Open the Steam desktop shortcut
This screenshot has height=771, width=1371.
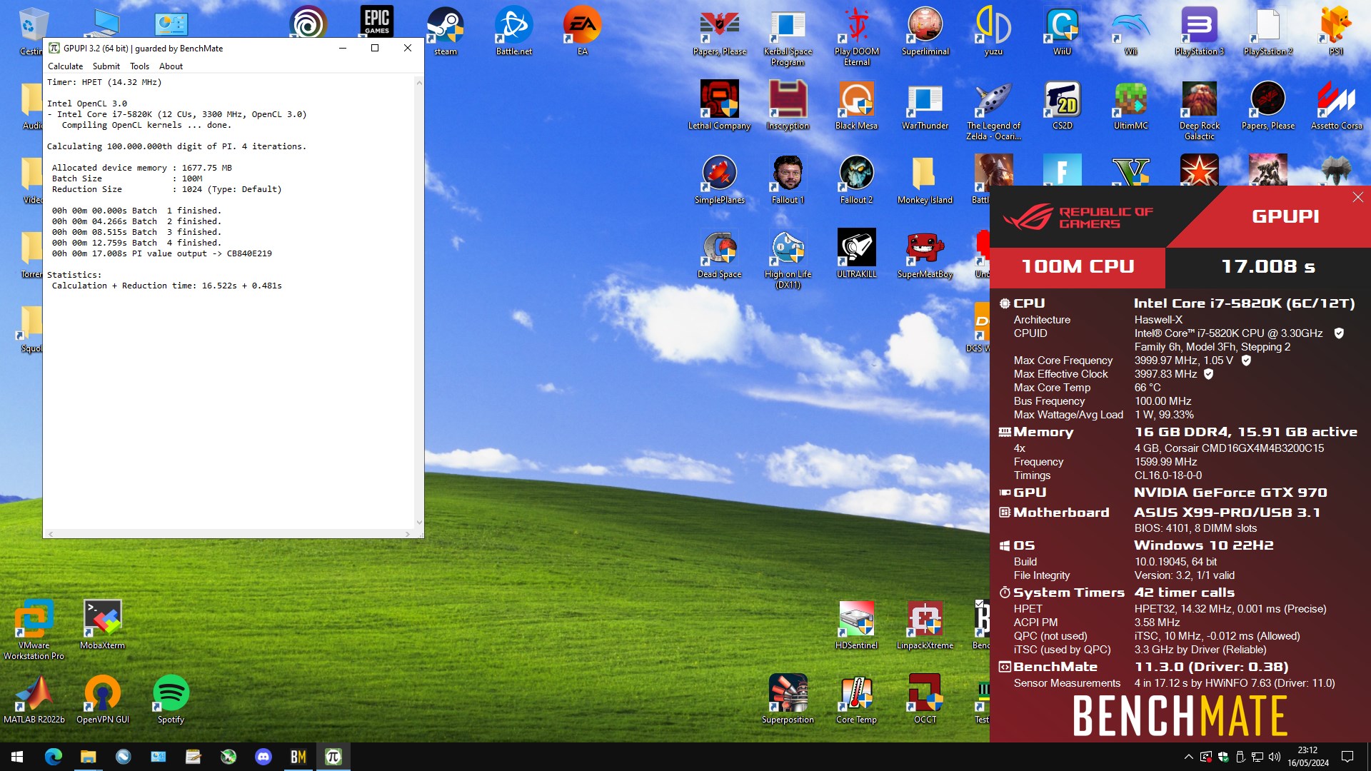click(x=445, y=32)
